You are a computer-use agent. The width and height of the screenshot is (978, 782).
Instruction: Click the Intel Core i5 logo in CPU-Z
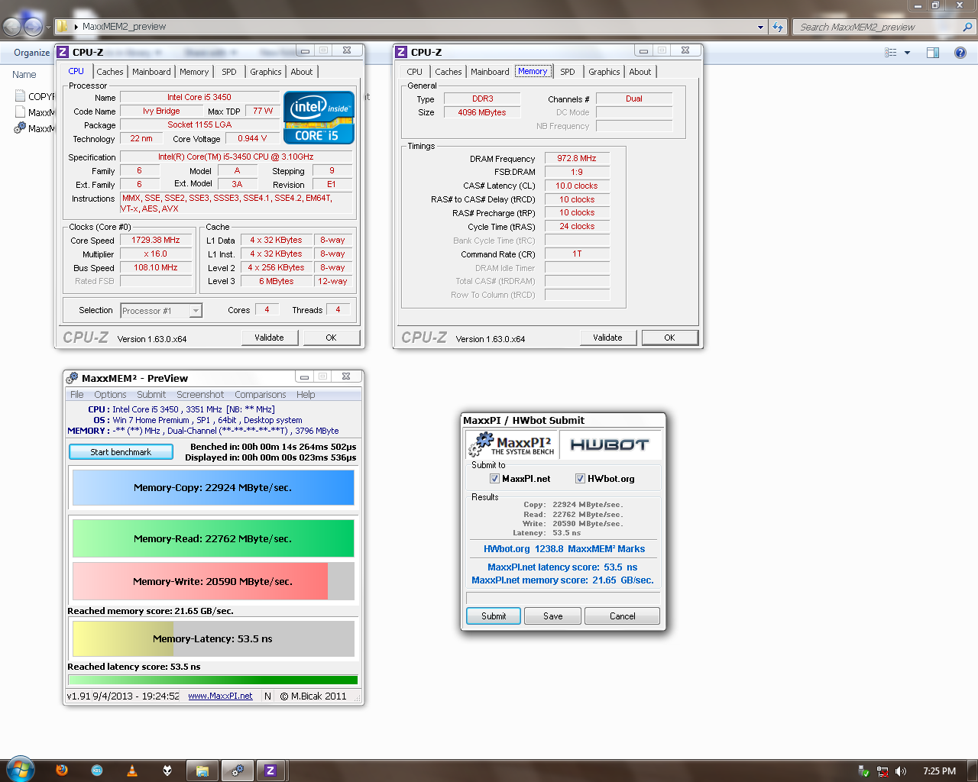319,118
